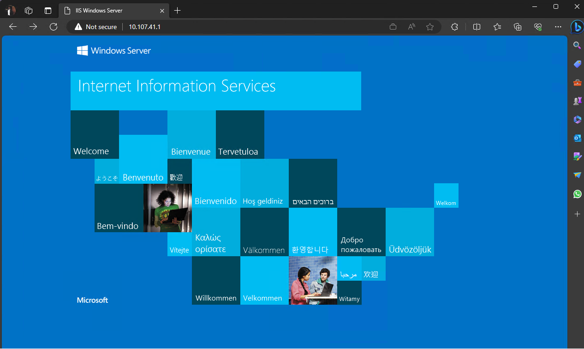
Task: Open the Workspaces icon
Action: tap(29, 10)
